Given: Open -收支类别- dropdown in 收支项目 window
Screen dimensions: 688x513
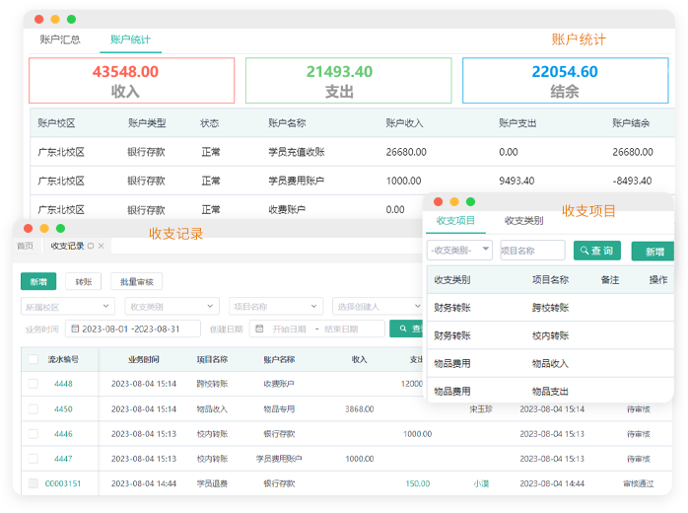Looking at the screenshot, I should pos(460,251).
